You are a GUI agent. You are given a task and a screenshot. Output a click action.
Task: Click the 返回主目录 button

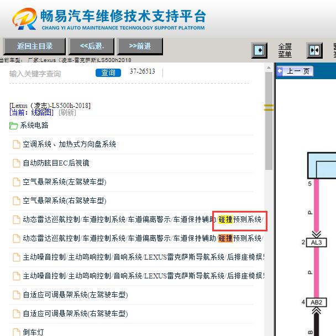(x=34, y=46)
